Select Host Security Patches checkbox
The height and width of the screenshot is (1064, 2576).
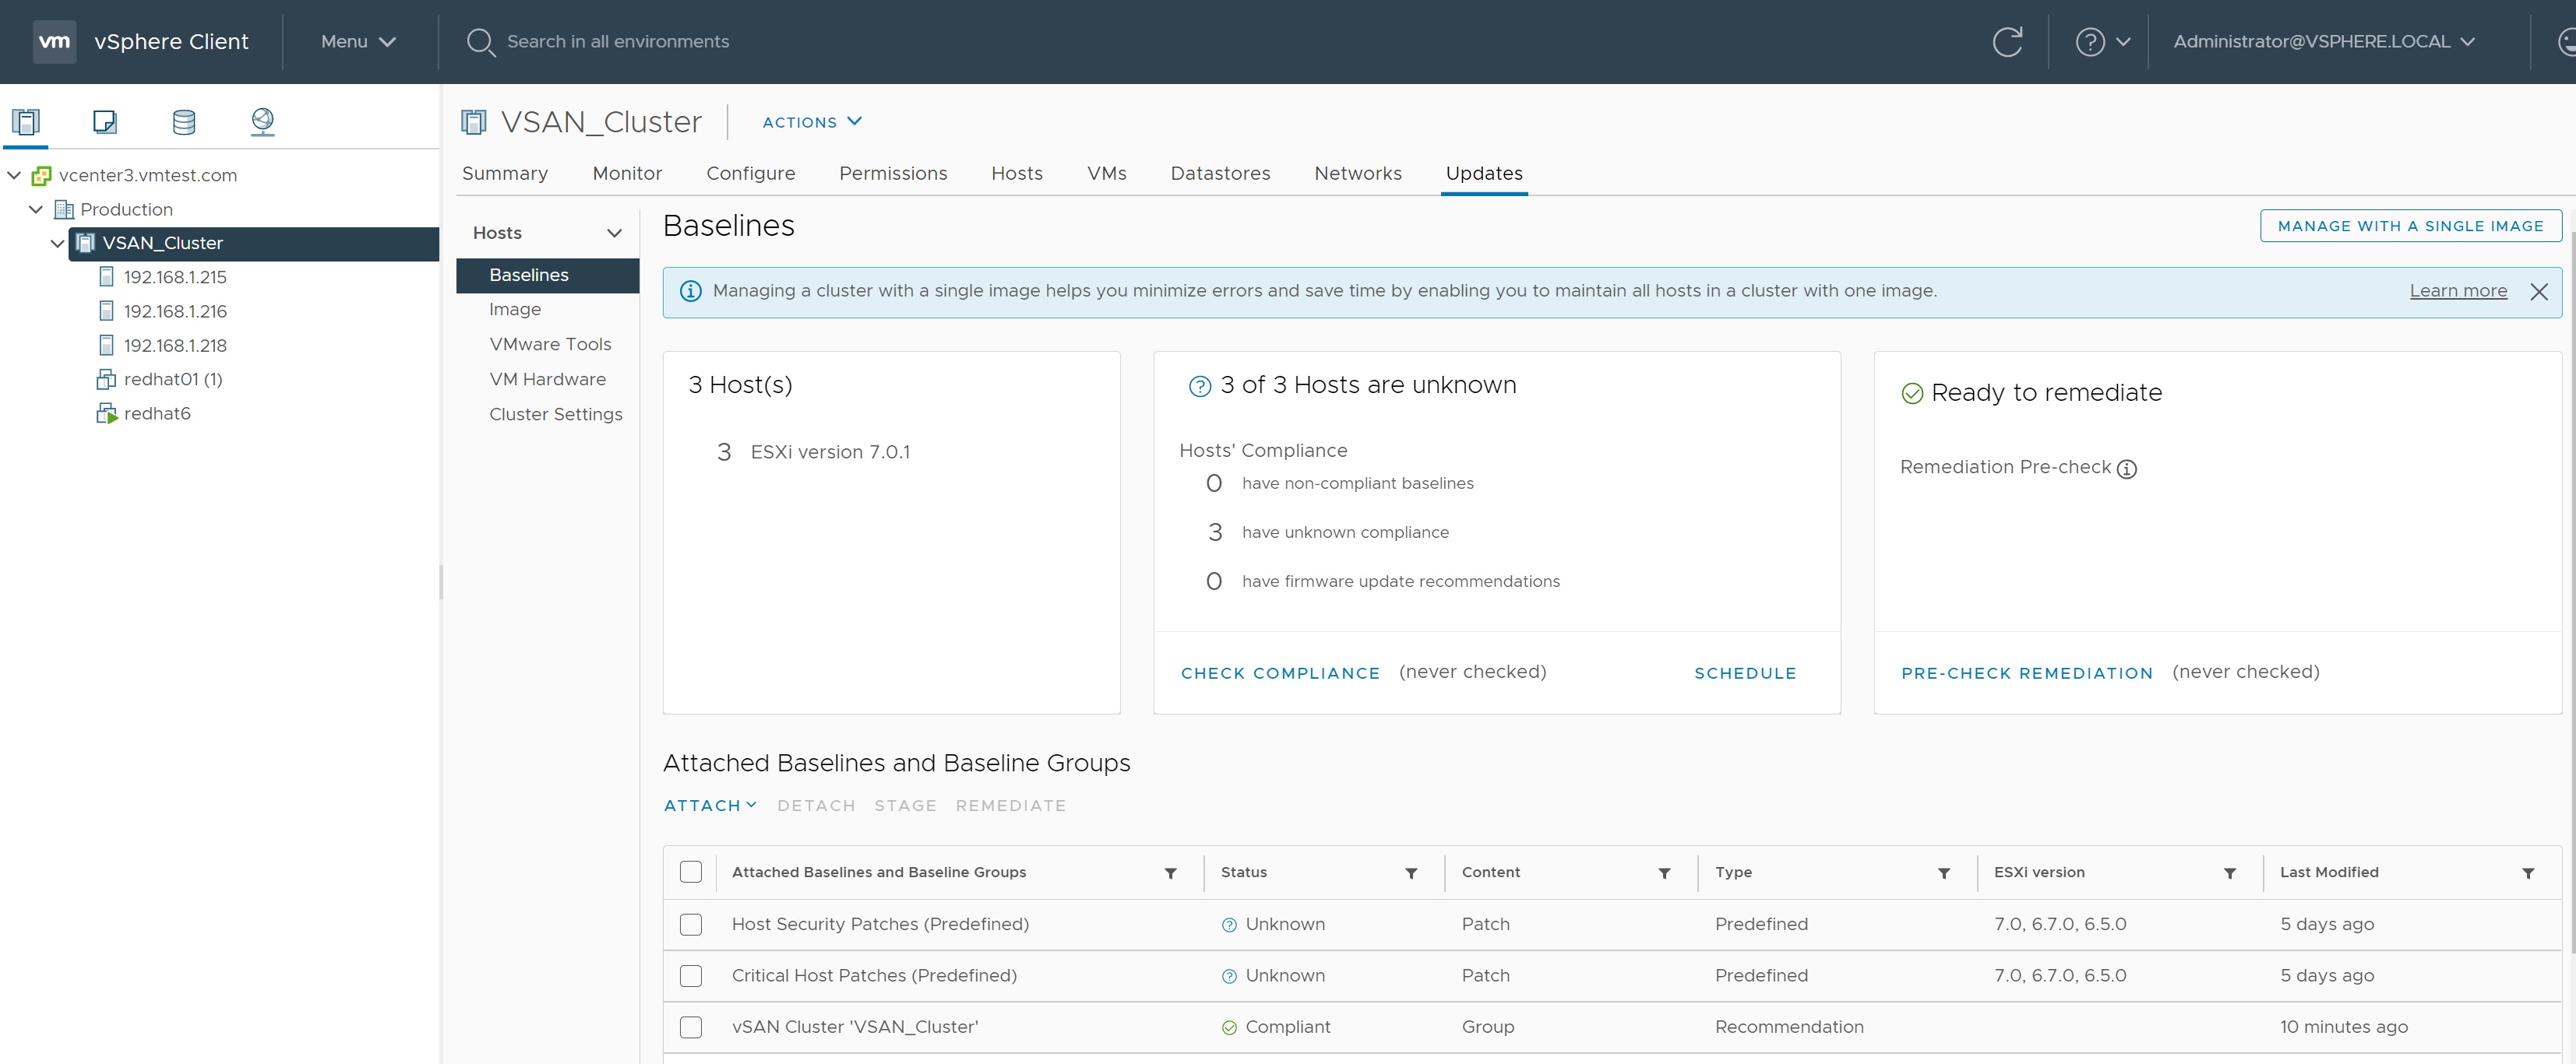click(x=691, y=924)
